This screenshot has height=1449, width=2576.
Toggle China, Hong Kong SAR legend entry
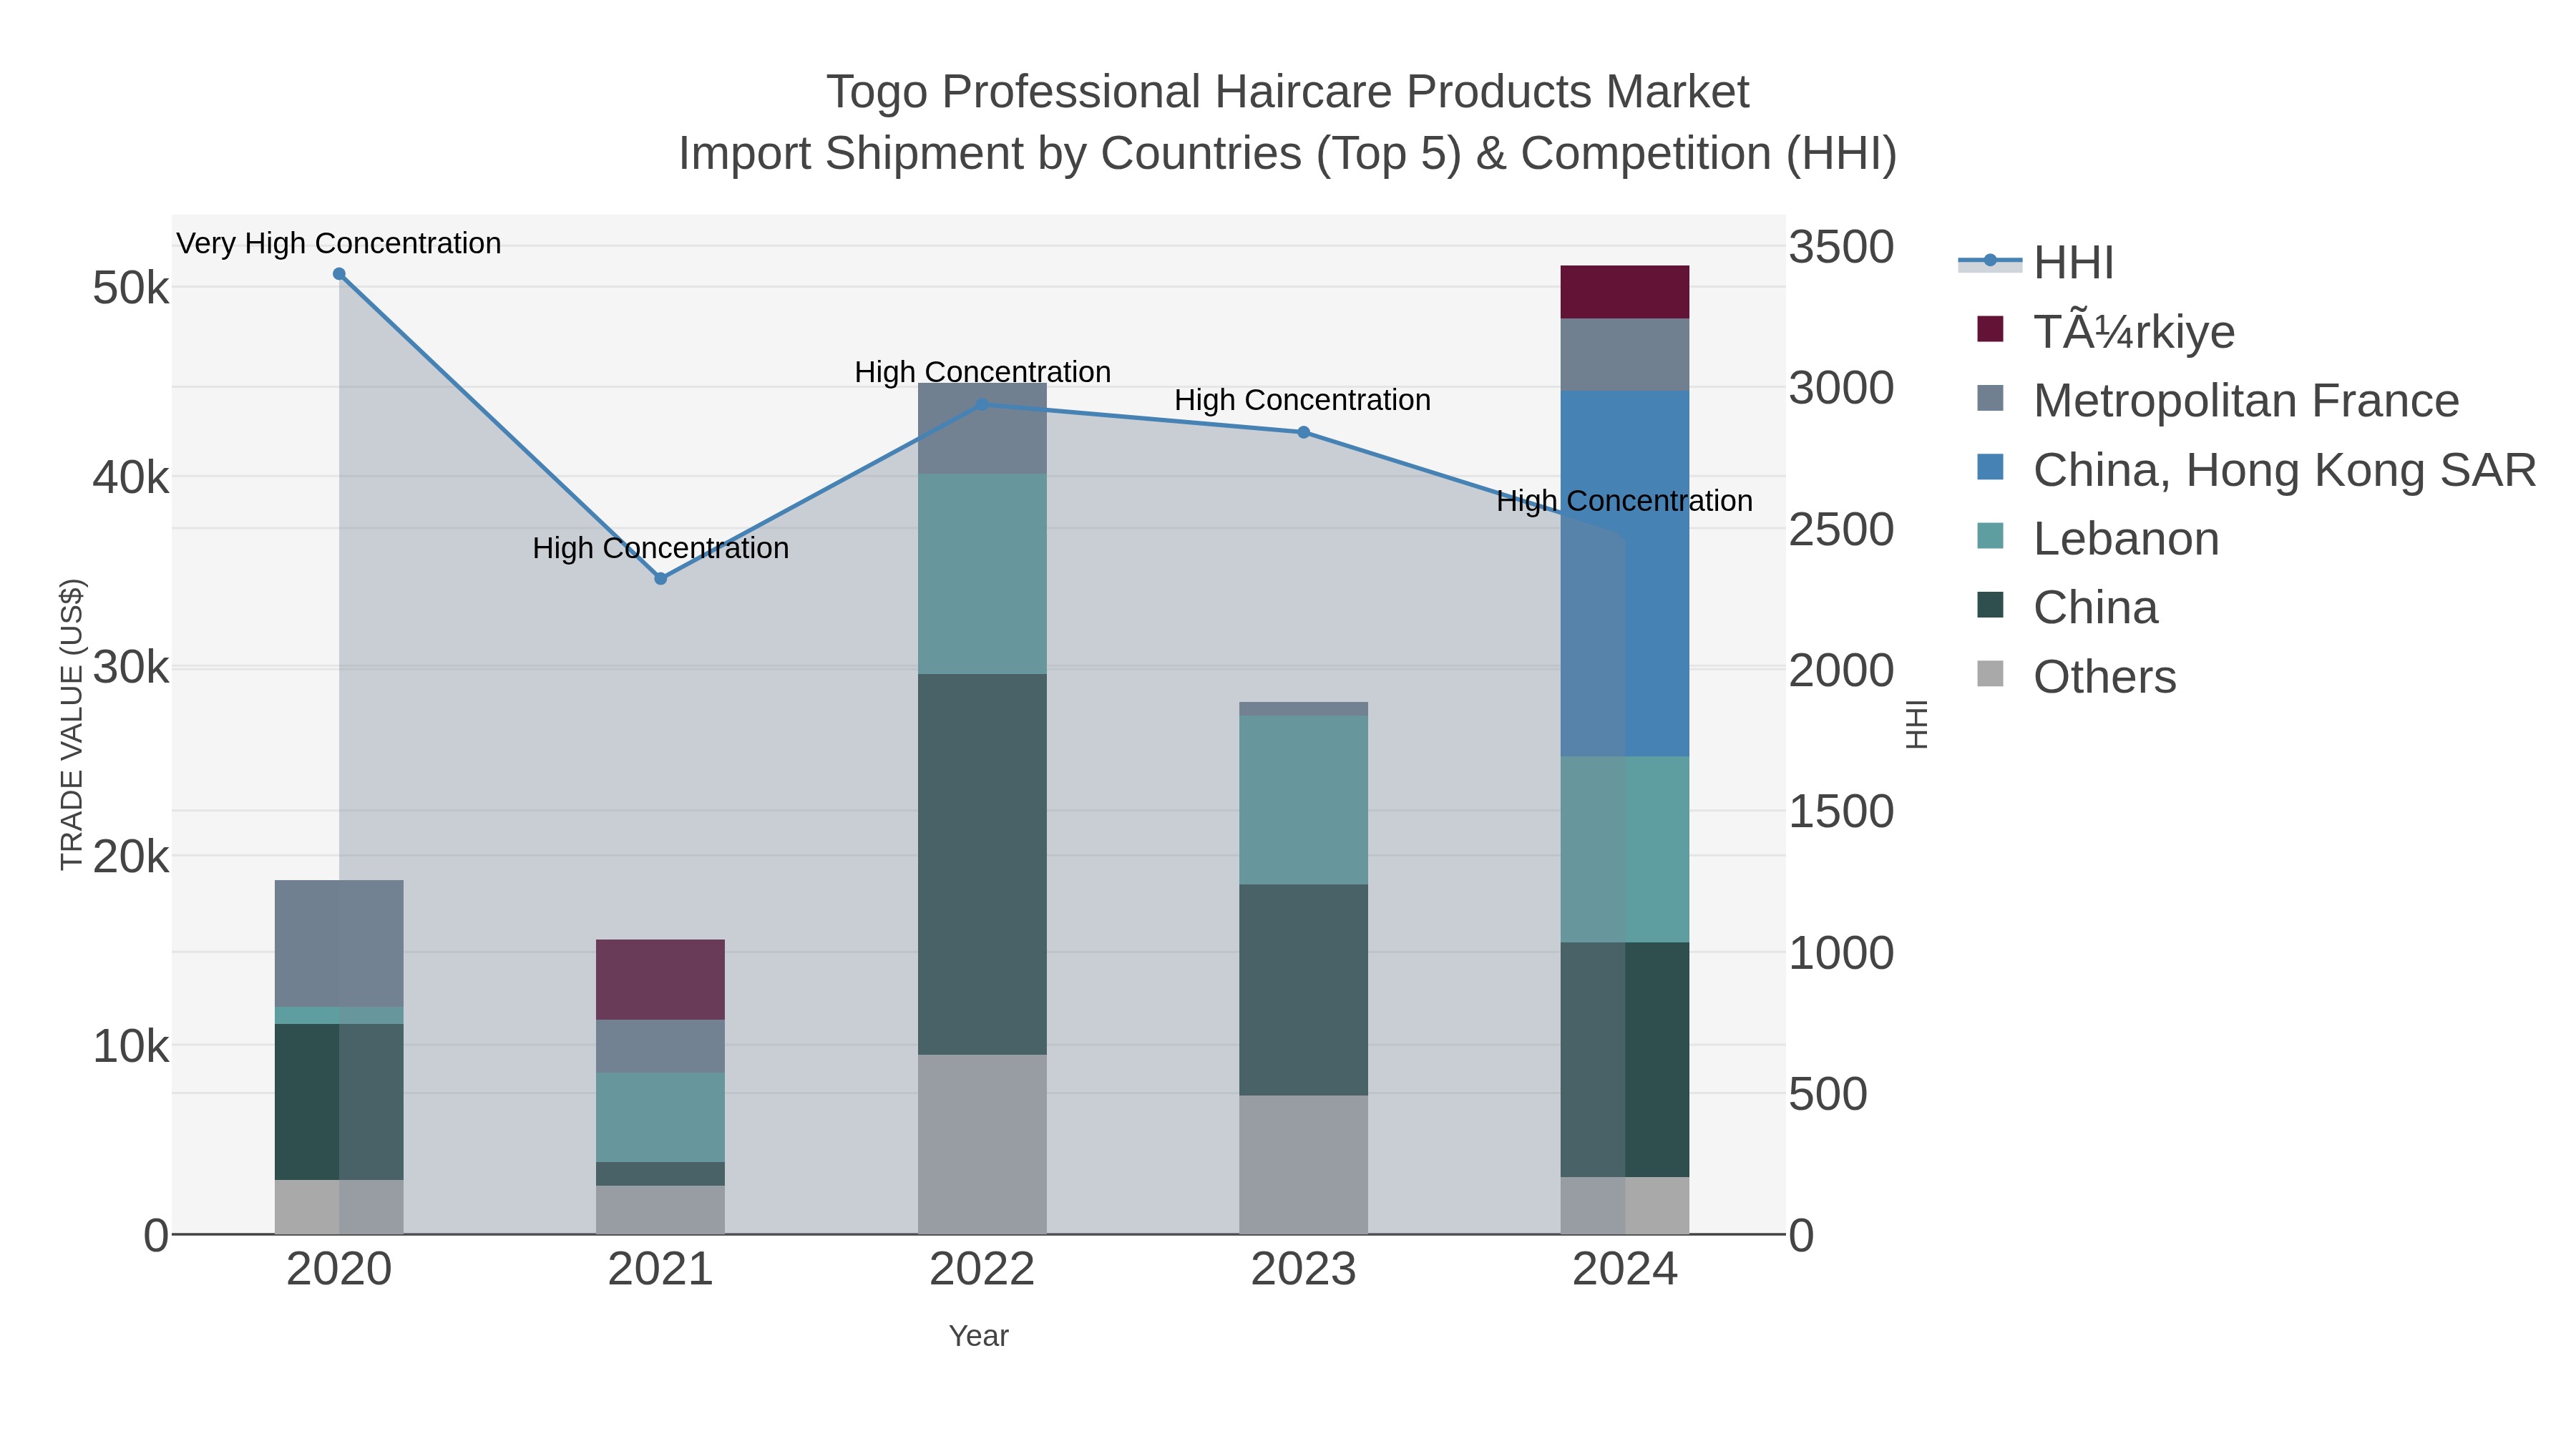click(x=2256, y=469)
